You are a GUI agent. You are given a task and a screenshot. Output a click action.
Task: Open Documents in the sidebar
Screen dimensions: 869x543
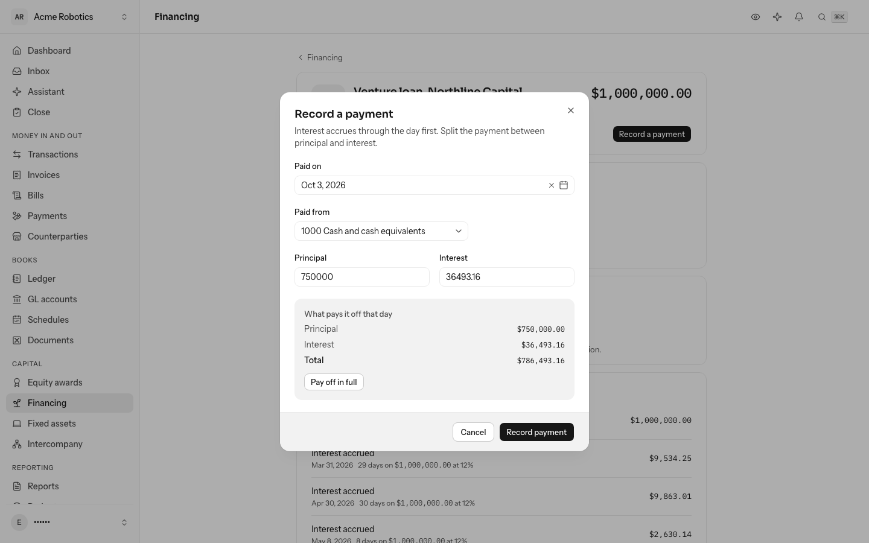pyautogui.click(x=70, y=340)
